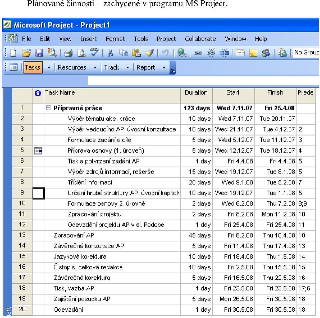This screenshot has width=320, height=318.
Task: Click the task 'Jazyková korektura'
Action: [x=80, y=257]
